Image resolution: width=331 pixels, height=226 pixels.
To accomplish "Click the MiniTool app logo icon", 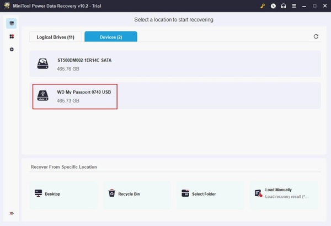I will [7, 6].
